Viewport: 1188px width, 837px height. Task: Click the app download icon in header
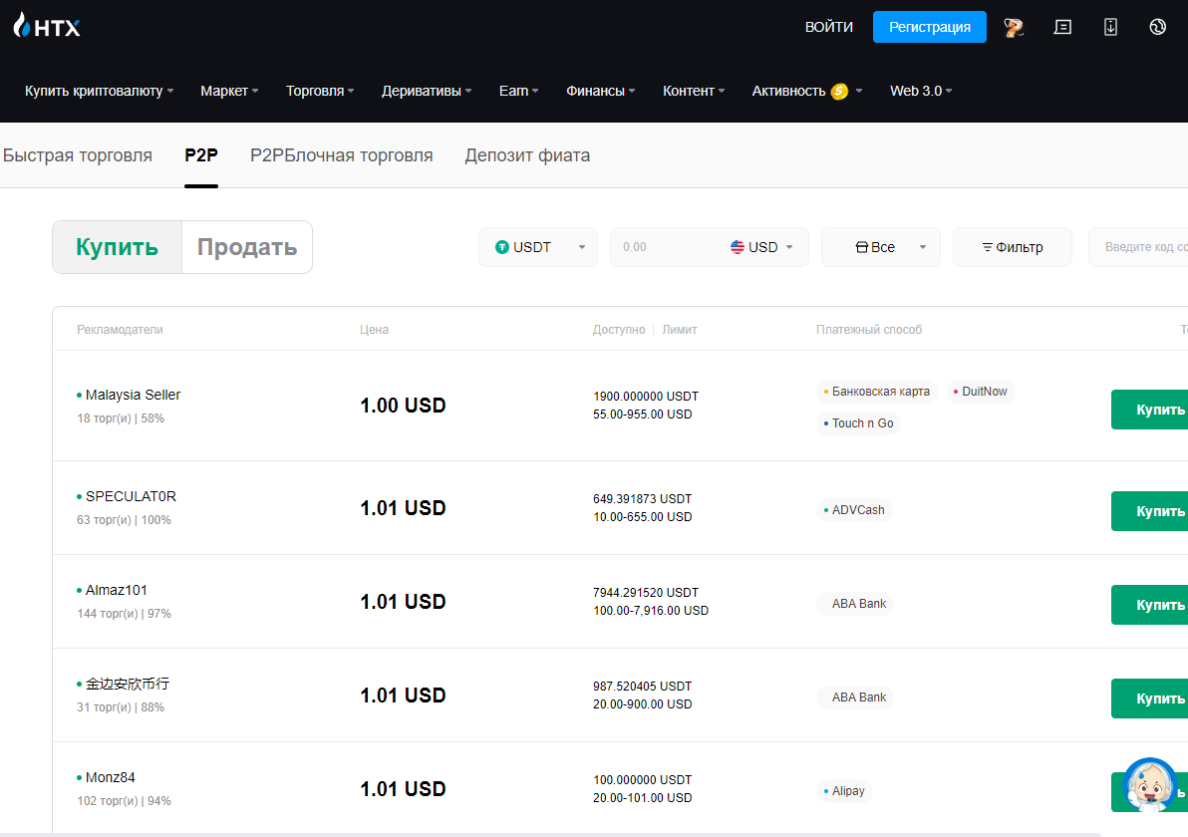(x=1110, y=27)
